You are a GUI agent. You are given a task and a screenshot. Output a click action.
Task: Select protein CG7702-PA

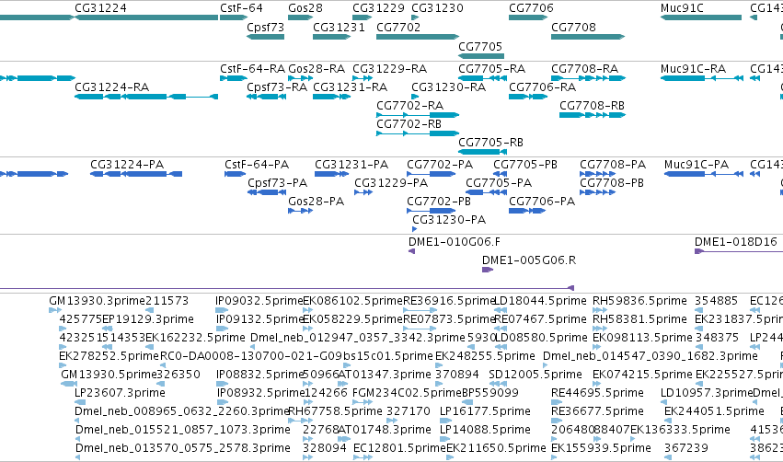tap(431, 174)
